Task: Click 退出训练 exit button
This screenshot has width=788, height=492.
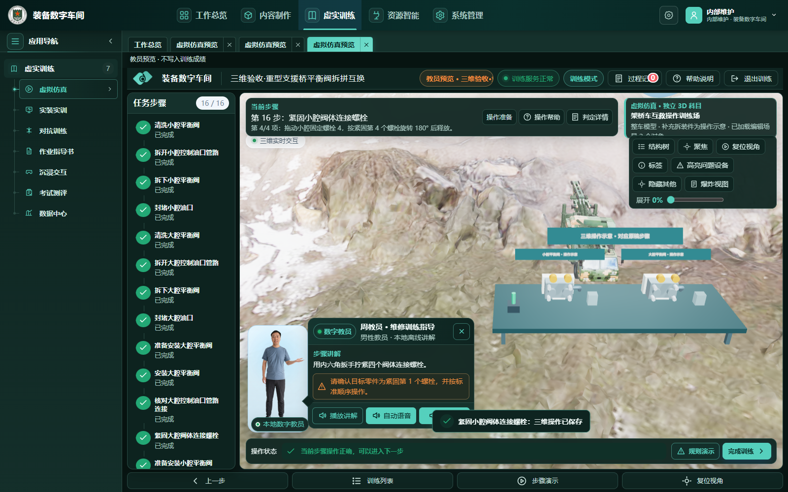Action: click(x=751, y=79)
